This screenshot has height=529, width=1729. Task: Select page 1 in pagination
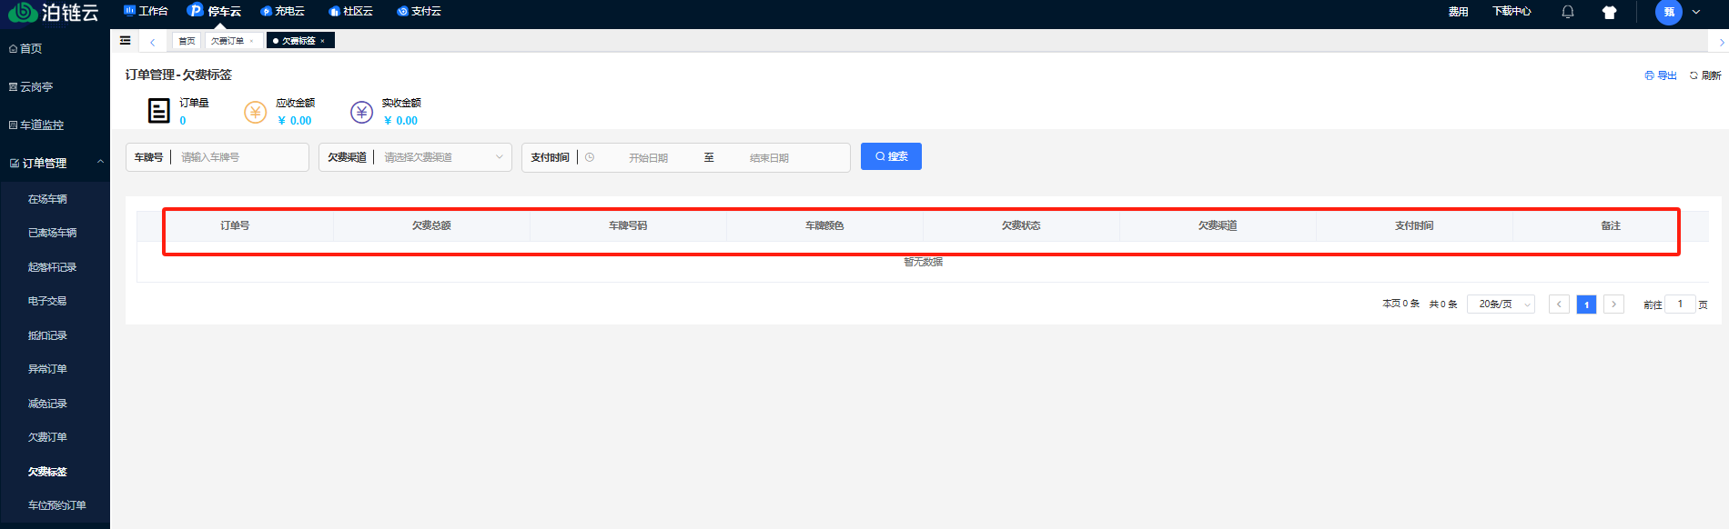pyautogui.click(x=1586, y=304)
